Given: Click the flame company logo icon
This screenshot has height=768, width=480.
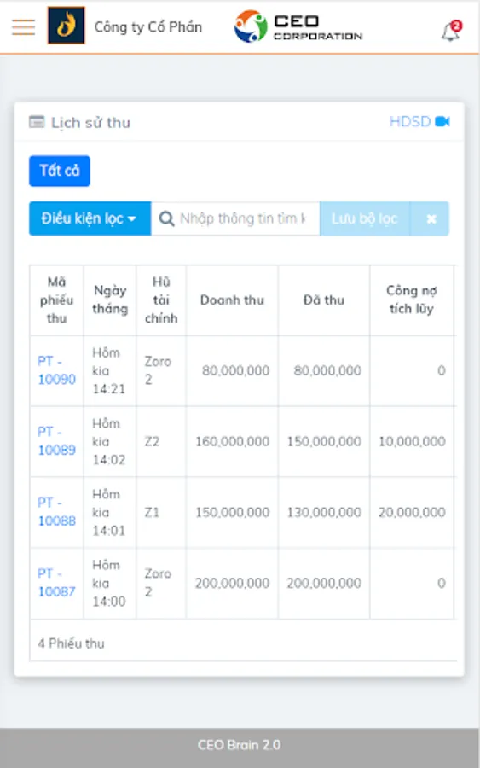Looking at the screenshot, I should tap(66, 26).
